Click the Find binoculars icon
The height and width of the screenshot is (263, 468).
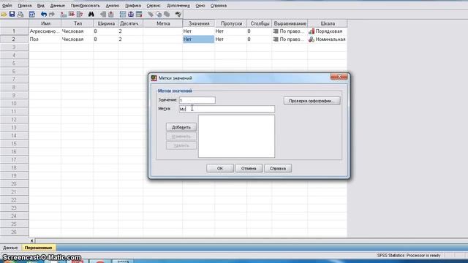pyautogui.click(x=91, y=15)
